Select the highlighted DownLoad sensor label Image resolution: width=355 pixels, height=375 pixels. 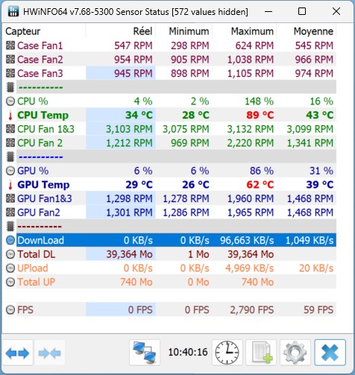point(40,241)
